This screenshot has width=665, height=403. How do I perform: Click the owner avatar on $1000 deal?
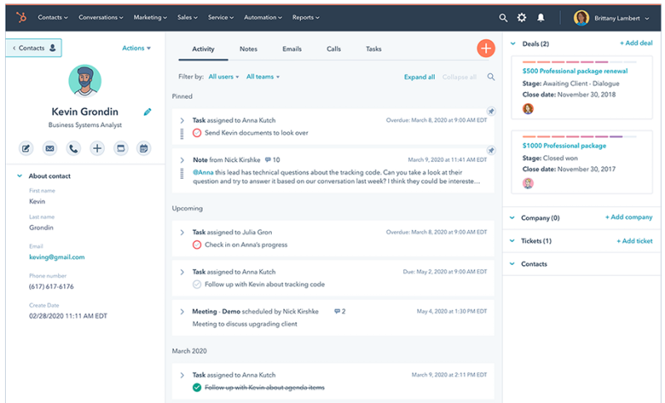point(528,183)
